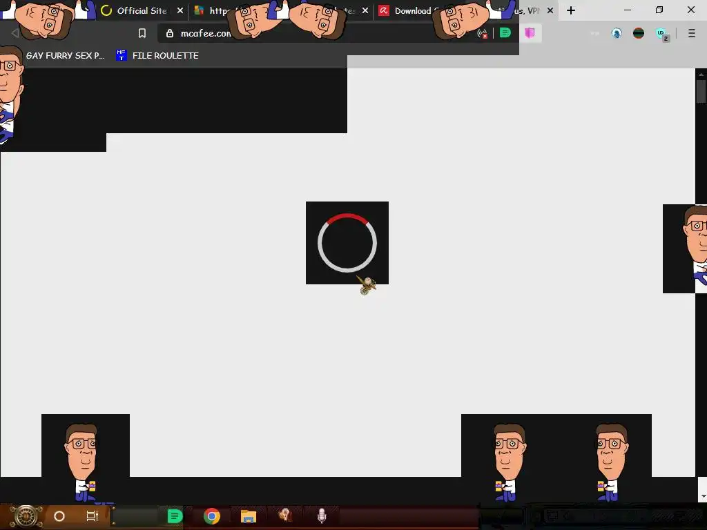Screen dimensions: 707x530
Task: Open Cortana circle in taskbar
Action: (59, 516)
